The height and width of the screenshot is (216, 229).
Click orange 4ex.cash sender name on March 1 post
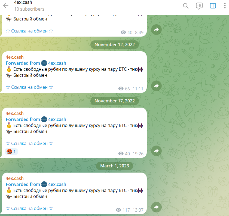point(15,178)
